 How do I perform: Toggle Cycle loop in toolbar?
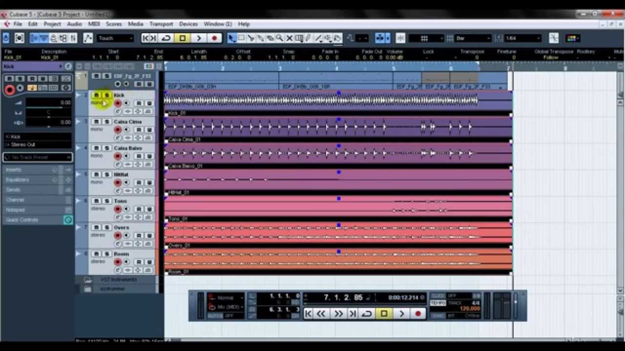tap(166, 38)
